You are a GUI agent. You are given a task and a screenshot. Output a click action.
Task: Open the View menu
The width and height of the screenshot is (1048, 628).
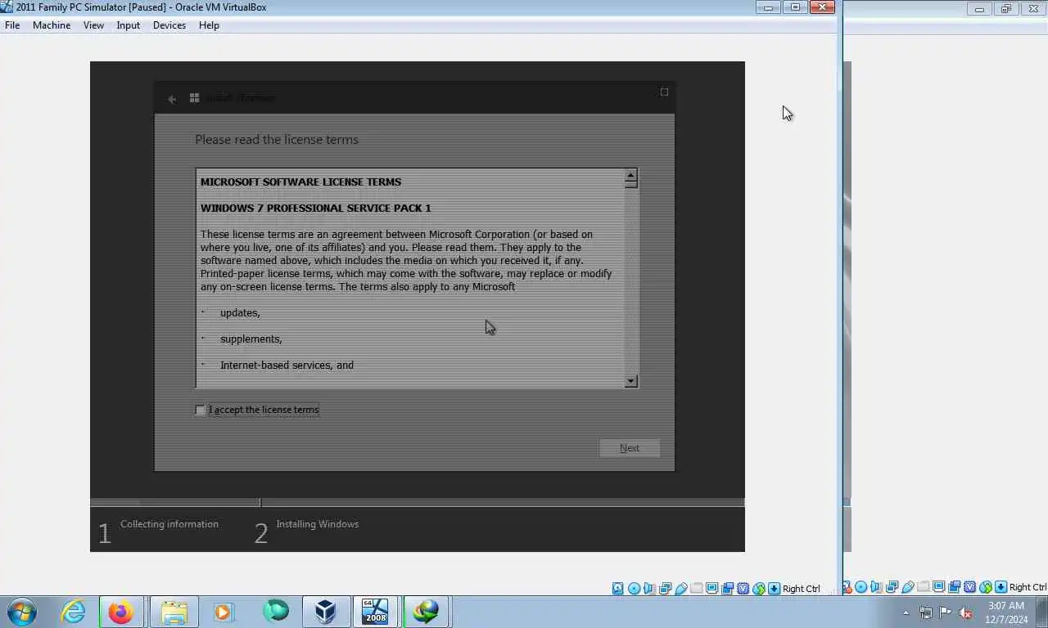click(93, 25)
